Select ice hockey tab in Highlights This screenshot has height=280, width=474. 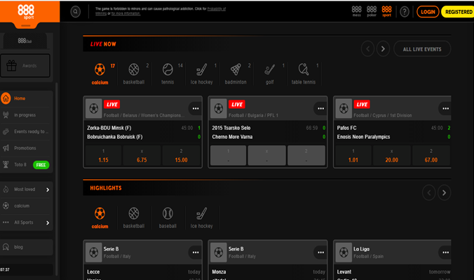(202, 218)
